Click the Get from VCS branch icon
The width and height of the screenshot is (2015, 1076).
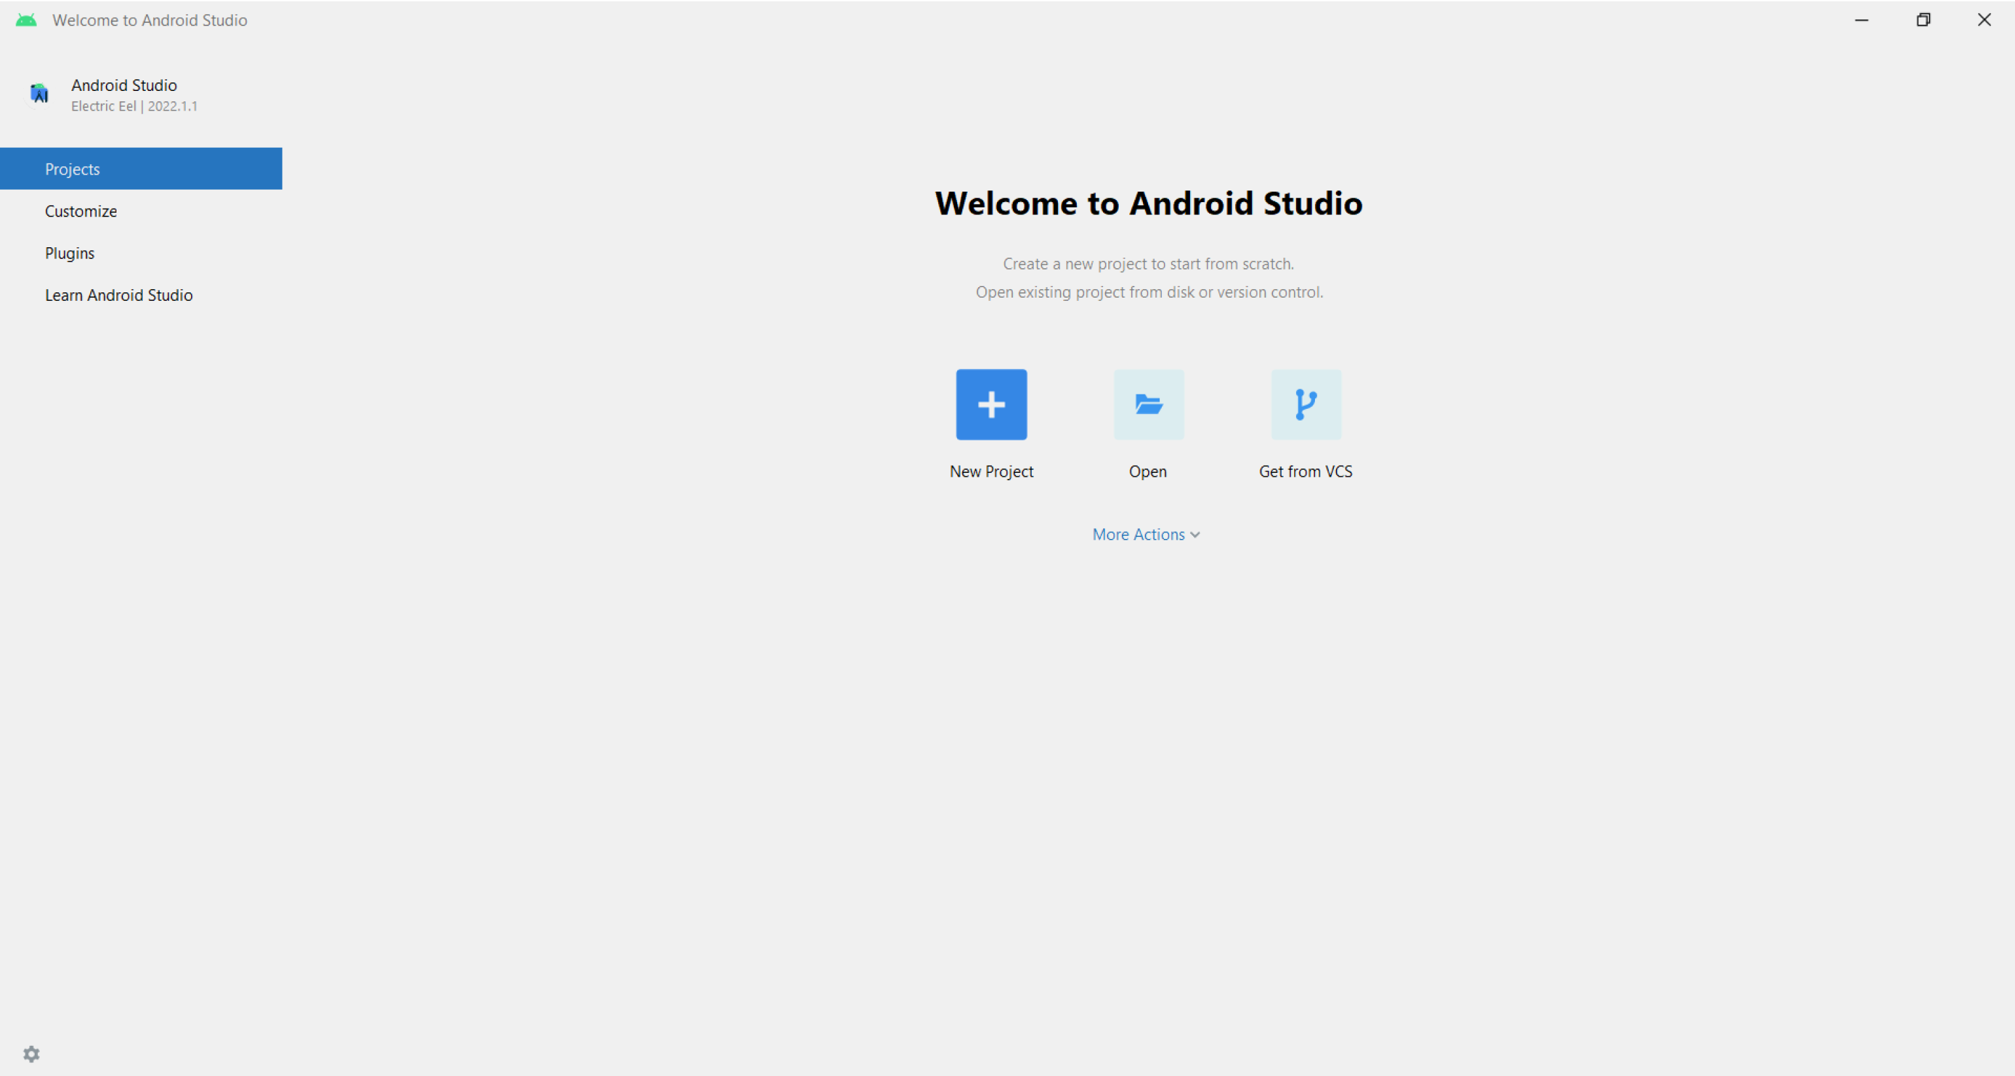(1306, 404)
